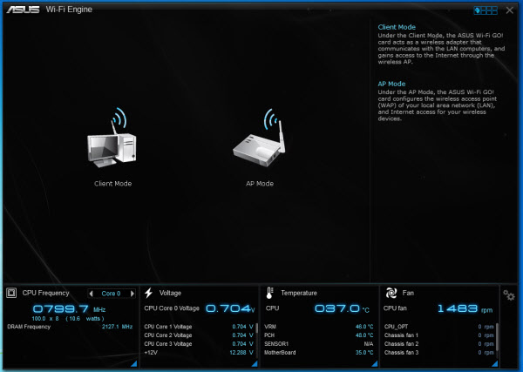Click the Temperature panel title
This screenshot has width=523, height=372.
coord(299,293)
